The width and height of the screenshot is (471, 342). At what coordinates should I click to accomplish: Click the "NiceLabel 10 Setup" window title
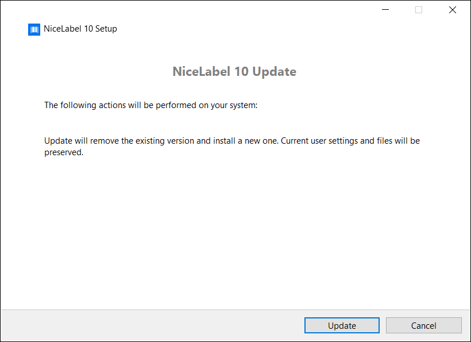pos(80,29)
